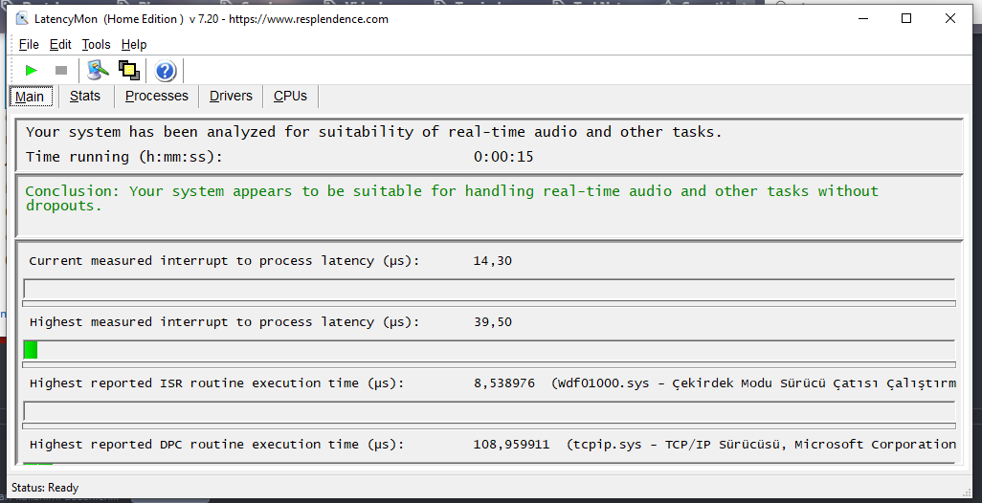Open the File menu
Viewport: 982px width, 503px height.
tap(29, 44)
